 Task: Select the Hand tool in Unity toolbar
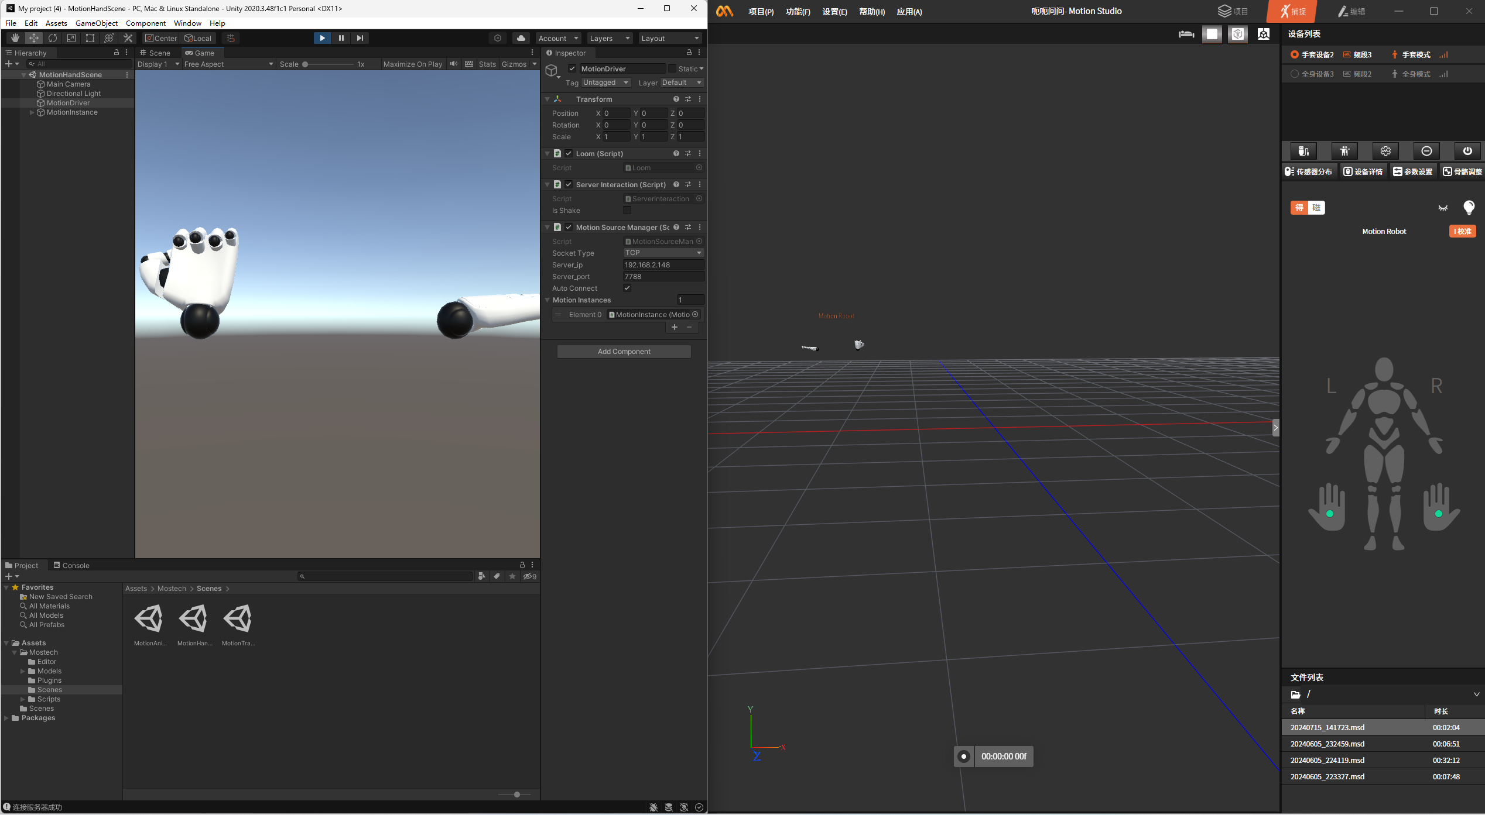point(15,38)
